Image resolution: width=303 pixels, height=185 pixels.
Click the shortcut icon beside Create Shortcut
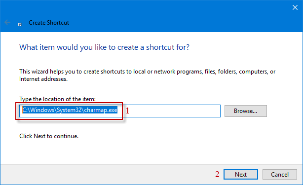pos(20,24)
